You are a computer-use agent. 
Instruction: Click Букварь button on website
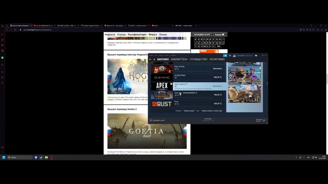[x=219, y=34]
